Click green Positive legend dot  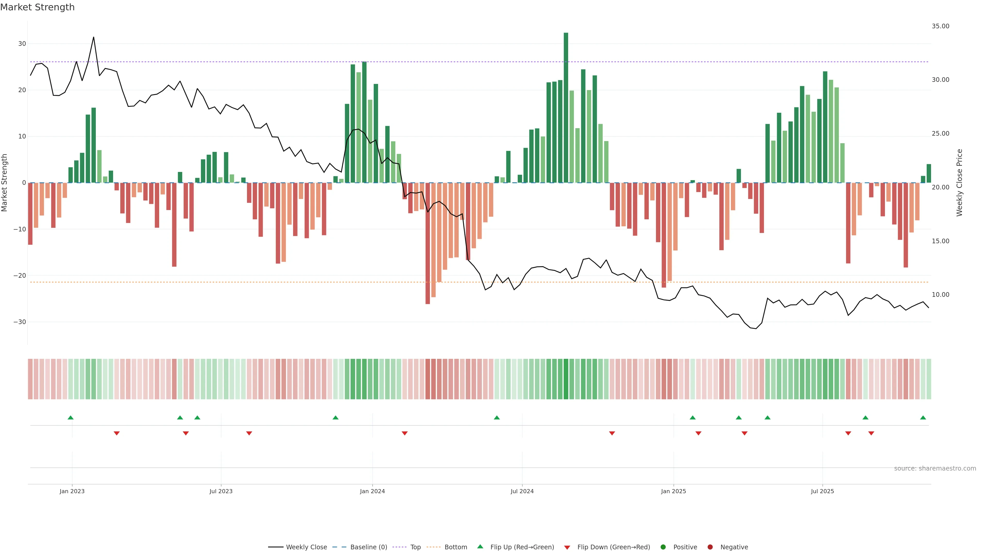tap(663, 547)
